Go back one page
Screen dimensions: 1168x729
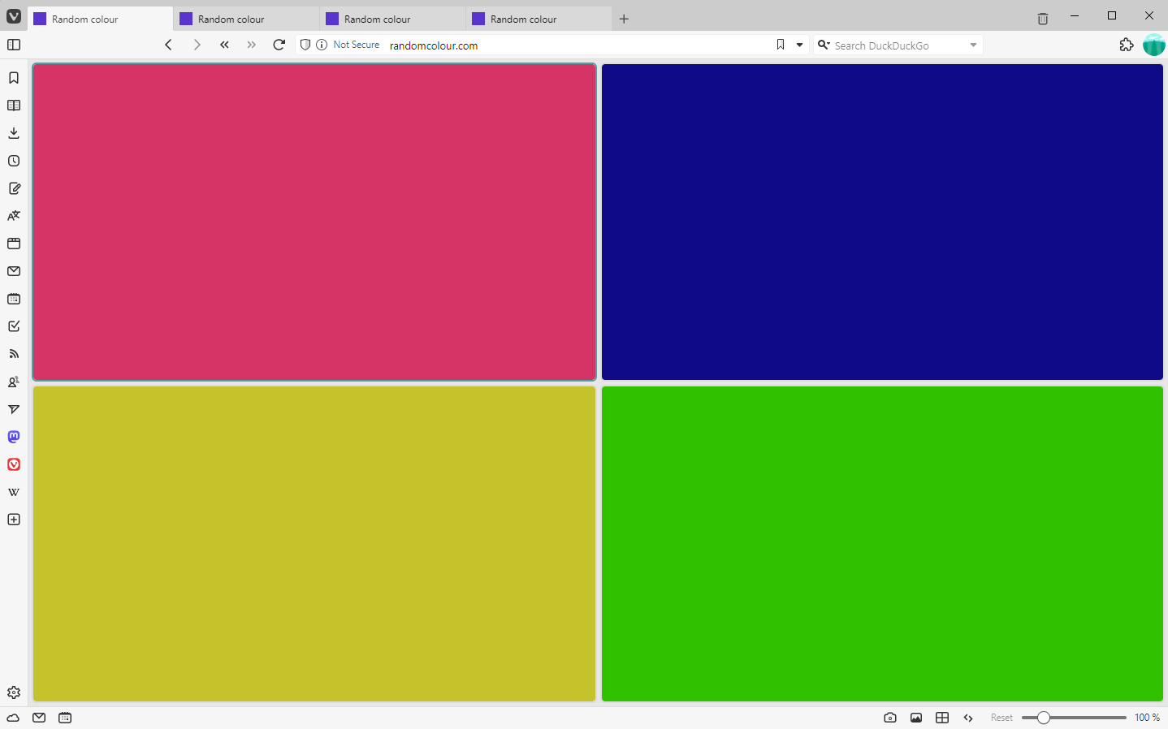pos(168,45)
